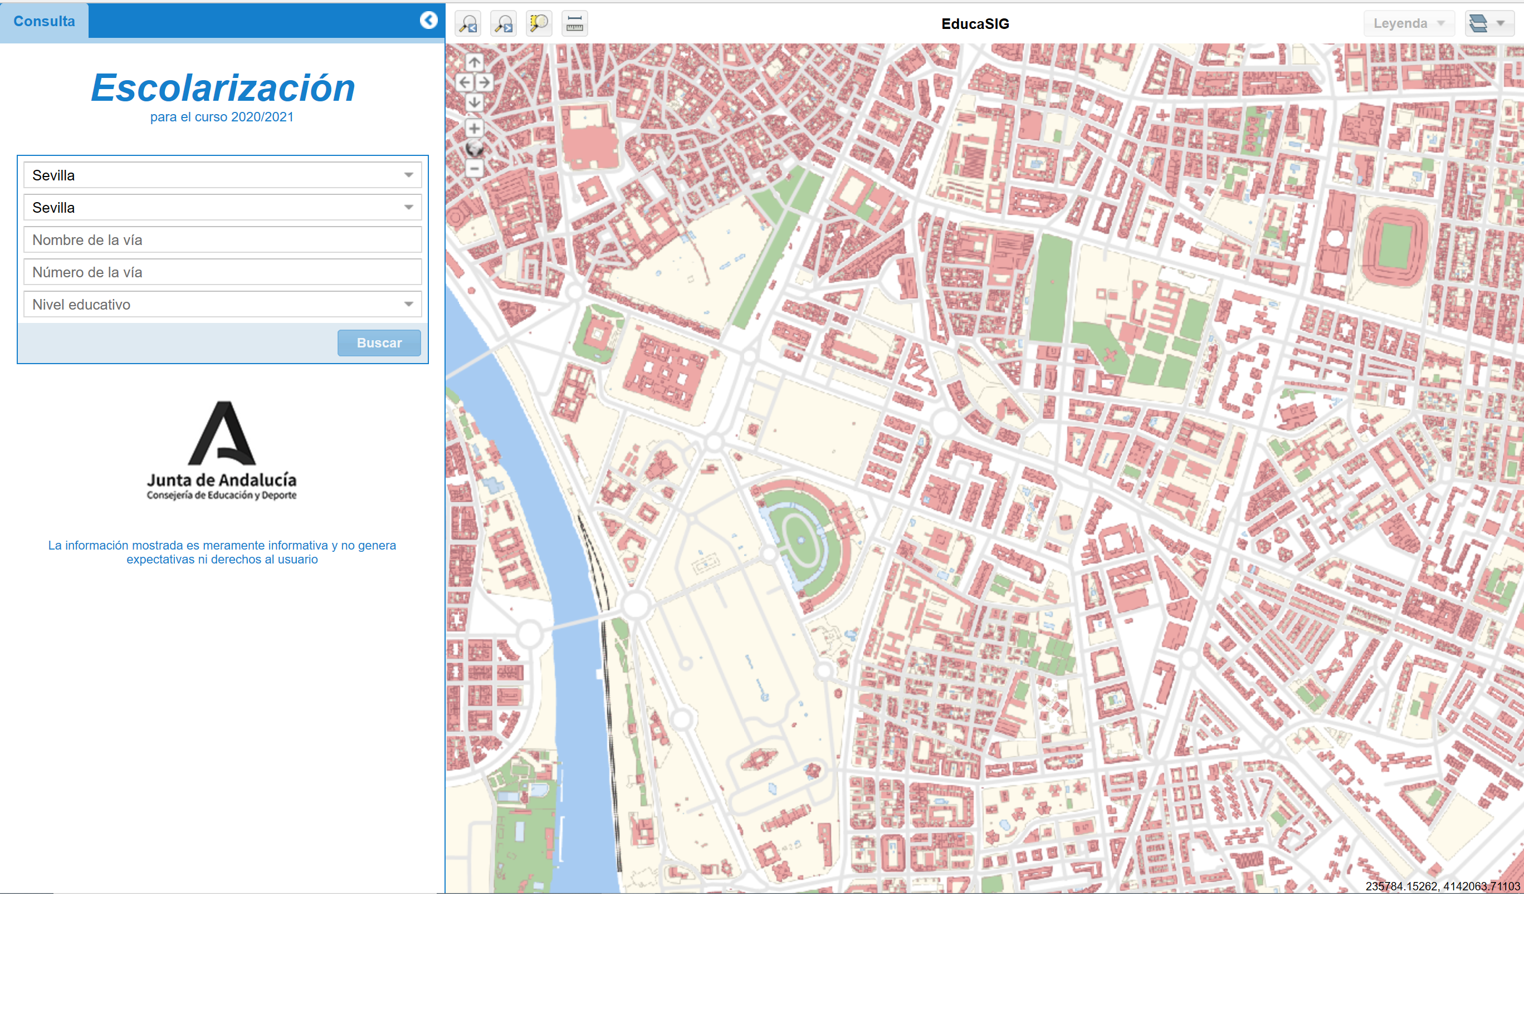This screenshot has width=1524, height=1029.
Task: Zoom in with the plus button
Action: [474, 129]
